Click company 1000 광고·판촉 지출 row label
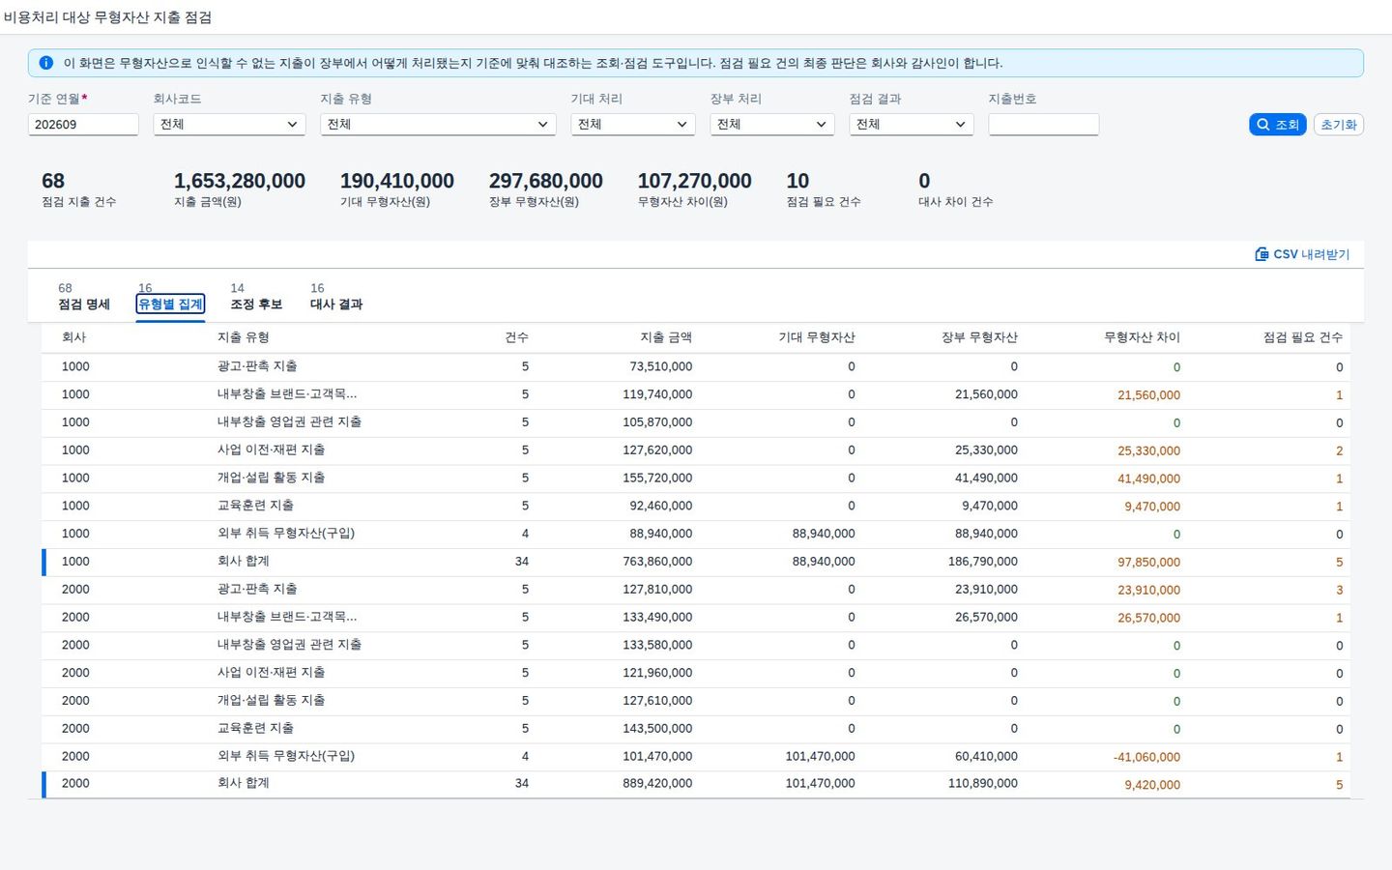 click(257, 366)
